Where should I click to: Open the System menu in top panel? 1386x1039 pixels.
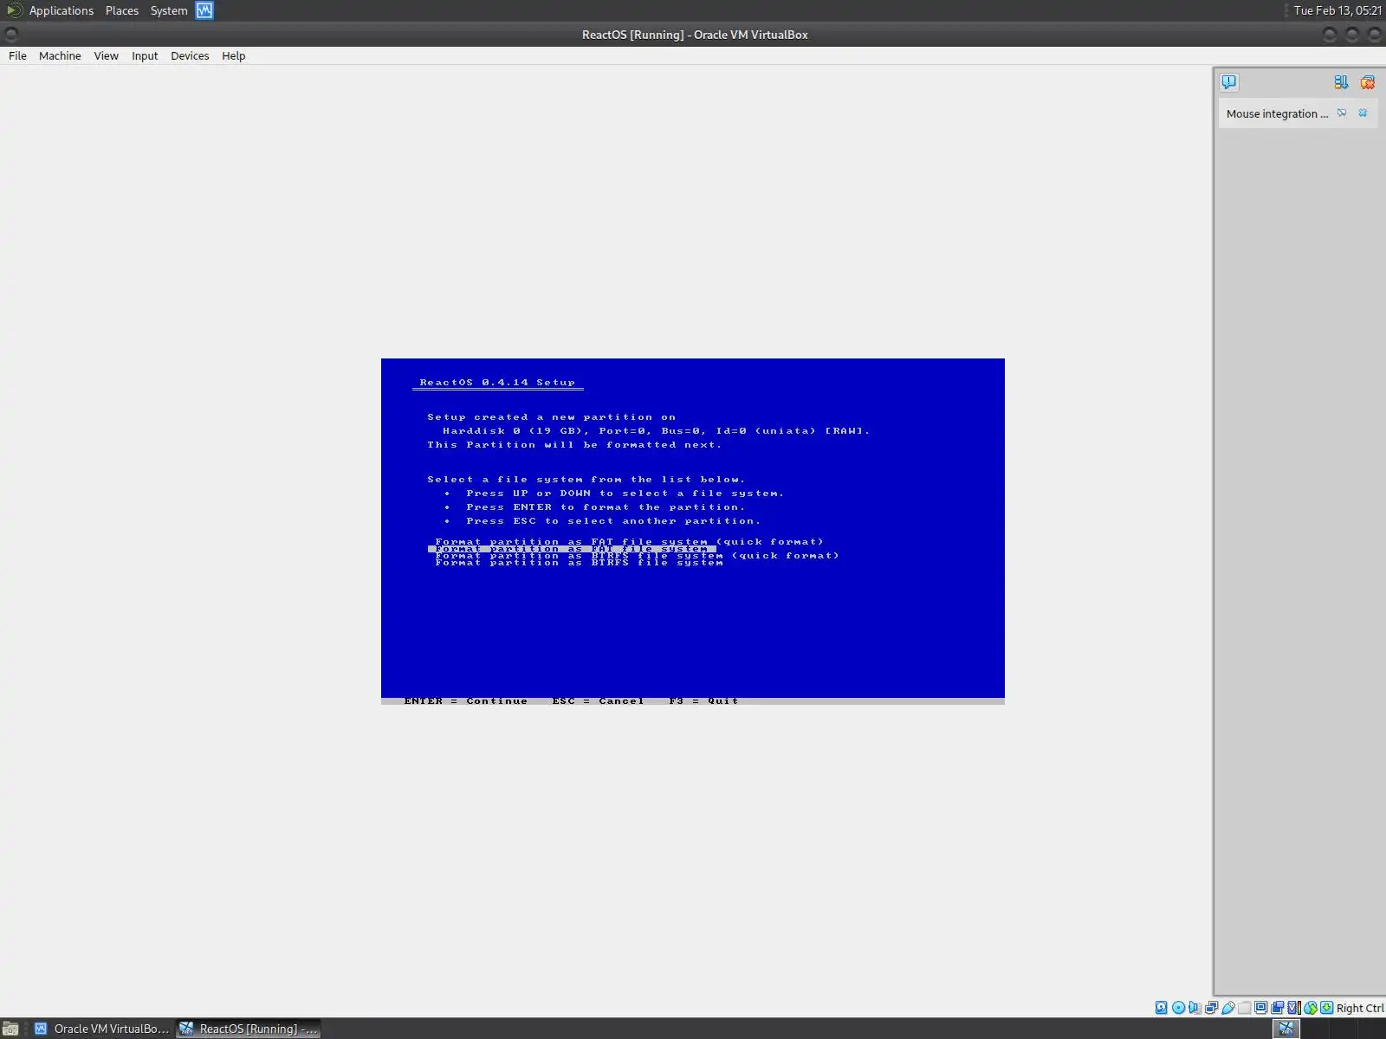point(169,10)
